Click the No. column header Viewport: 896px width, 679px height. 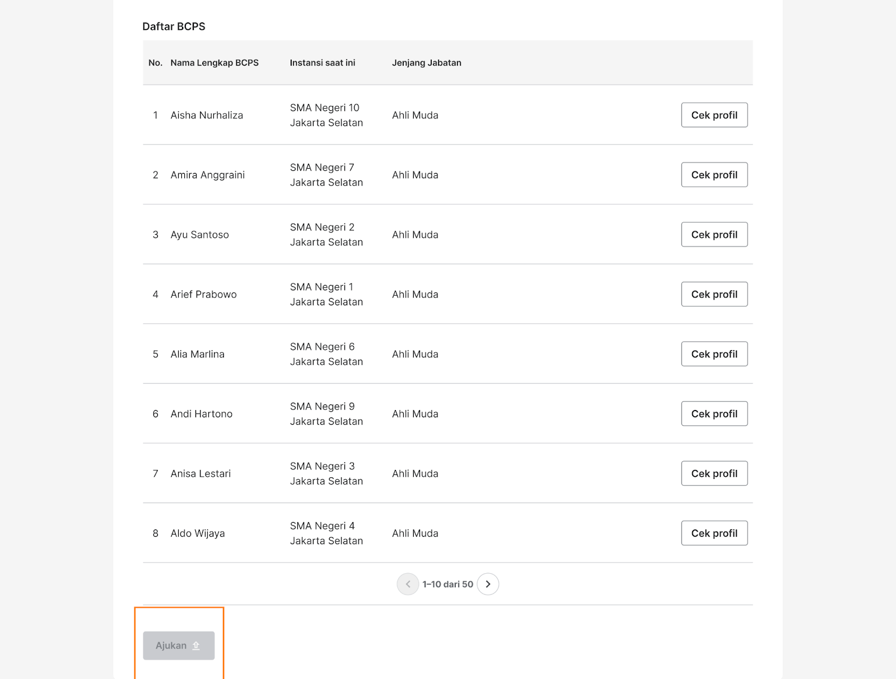[x=155, y=63]
